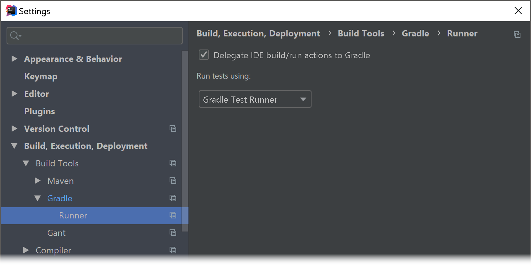Expand the Version Control section arrow
The image size is (531, 265).
pyautogui.click(x=15, y=128)
